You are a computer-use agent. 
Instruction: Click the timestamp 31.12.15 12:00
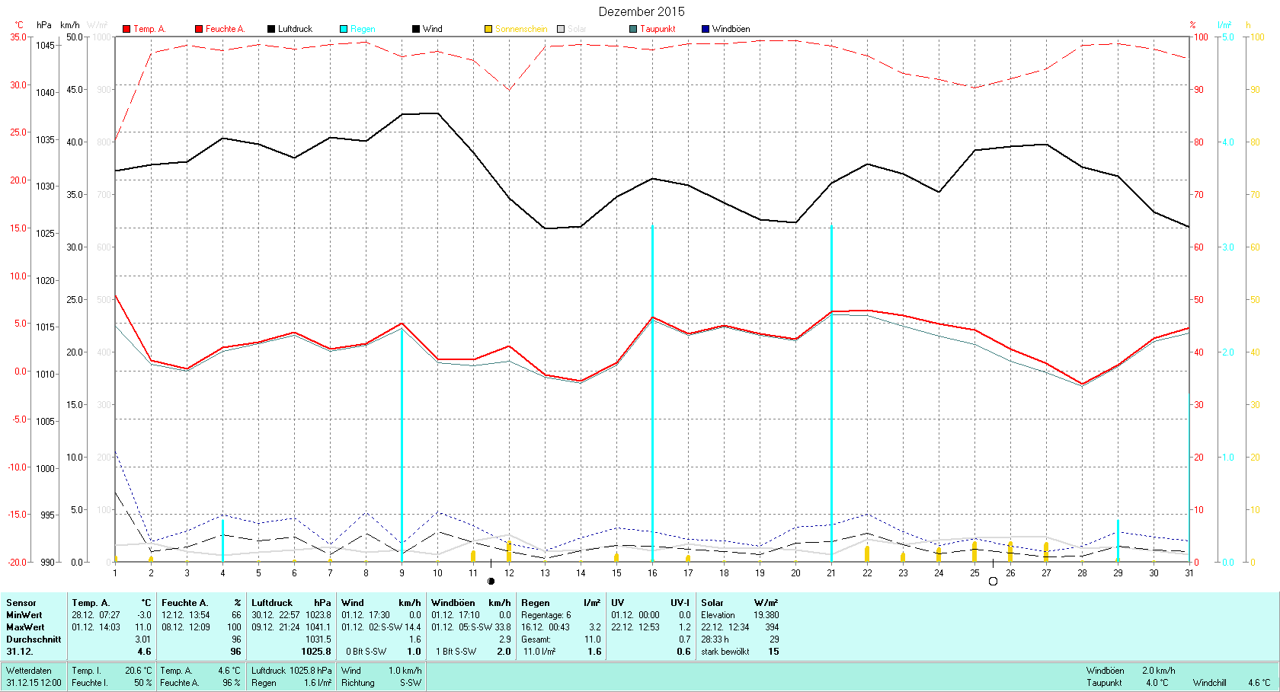pos(34,683)
